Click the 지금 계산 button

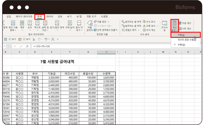pyautogui.click(x=185, y=23)
